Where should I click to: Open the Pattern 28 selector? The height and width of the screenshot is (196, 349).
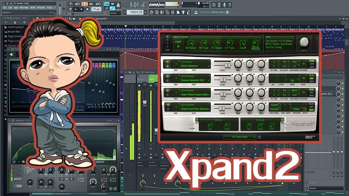point(135,12)
